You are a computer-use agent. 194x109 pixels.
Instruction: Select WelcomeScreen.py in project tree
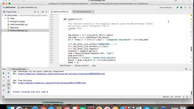[19, 31]
